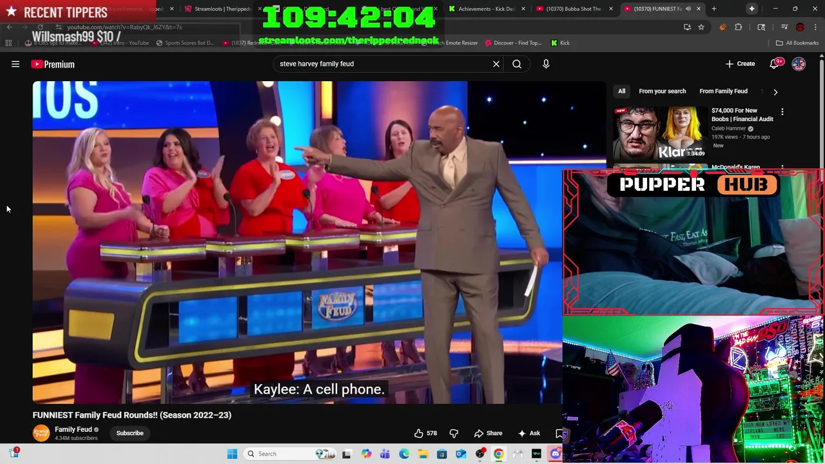Go to YouTube Premium home logo

click(x=53, y=64)
